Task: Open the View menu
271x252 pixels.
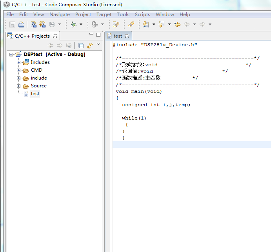Action: coord(38,15)
